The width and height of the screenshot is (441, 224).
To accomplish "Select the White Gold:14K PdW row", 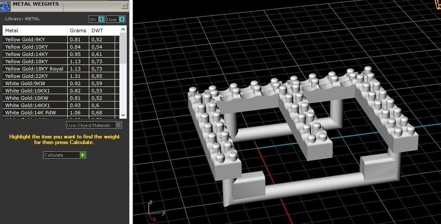I will (61, 112).
